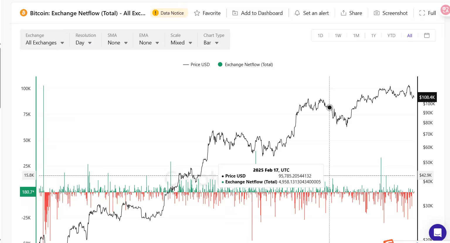This screenshot has width=450, height=243.
Task: Expand the Chart Type dropdown set to Bar
Action: pos(211,43)
